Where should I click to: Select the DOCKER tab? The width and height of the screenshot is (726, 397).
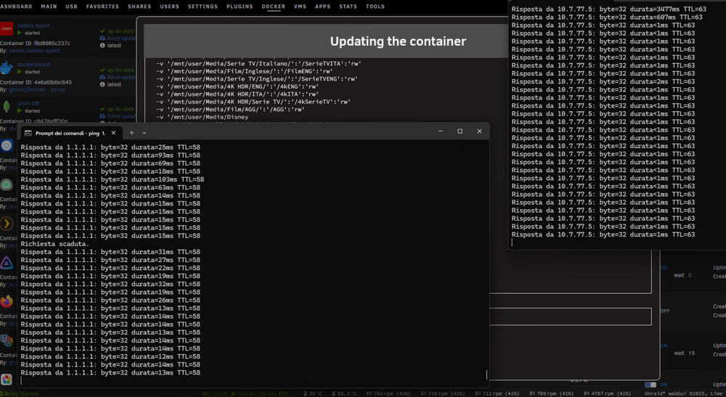[273, 7]
